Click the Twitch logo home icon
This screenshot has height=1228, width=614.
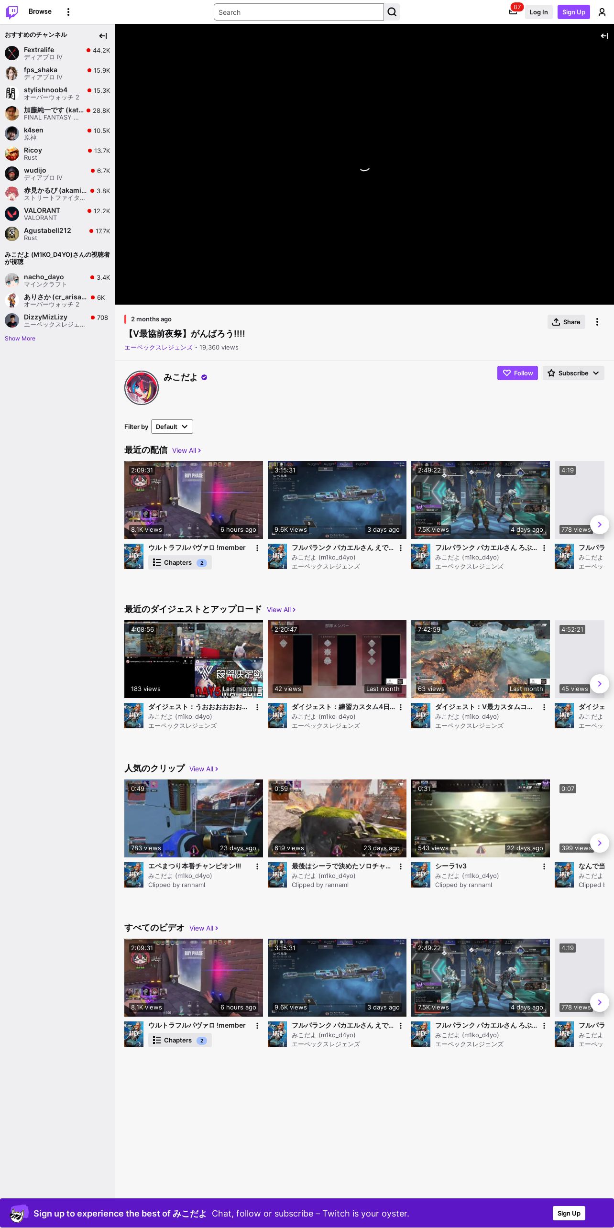[12, 12]
